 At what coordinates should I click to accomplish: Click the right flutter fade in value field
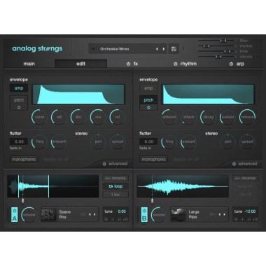148,141
